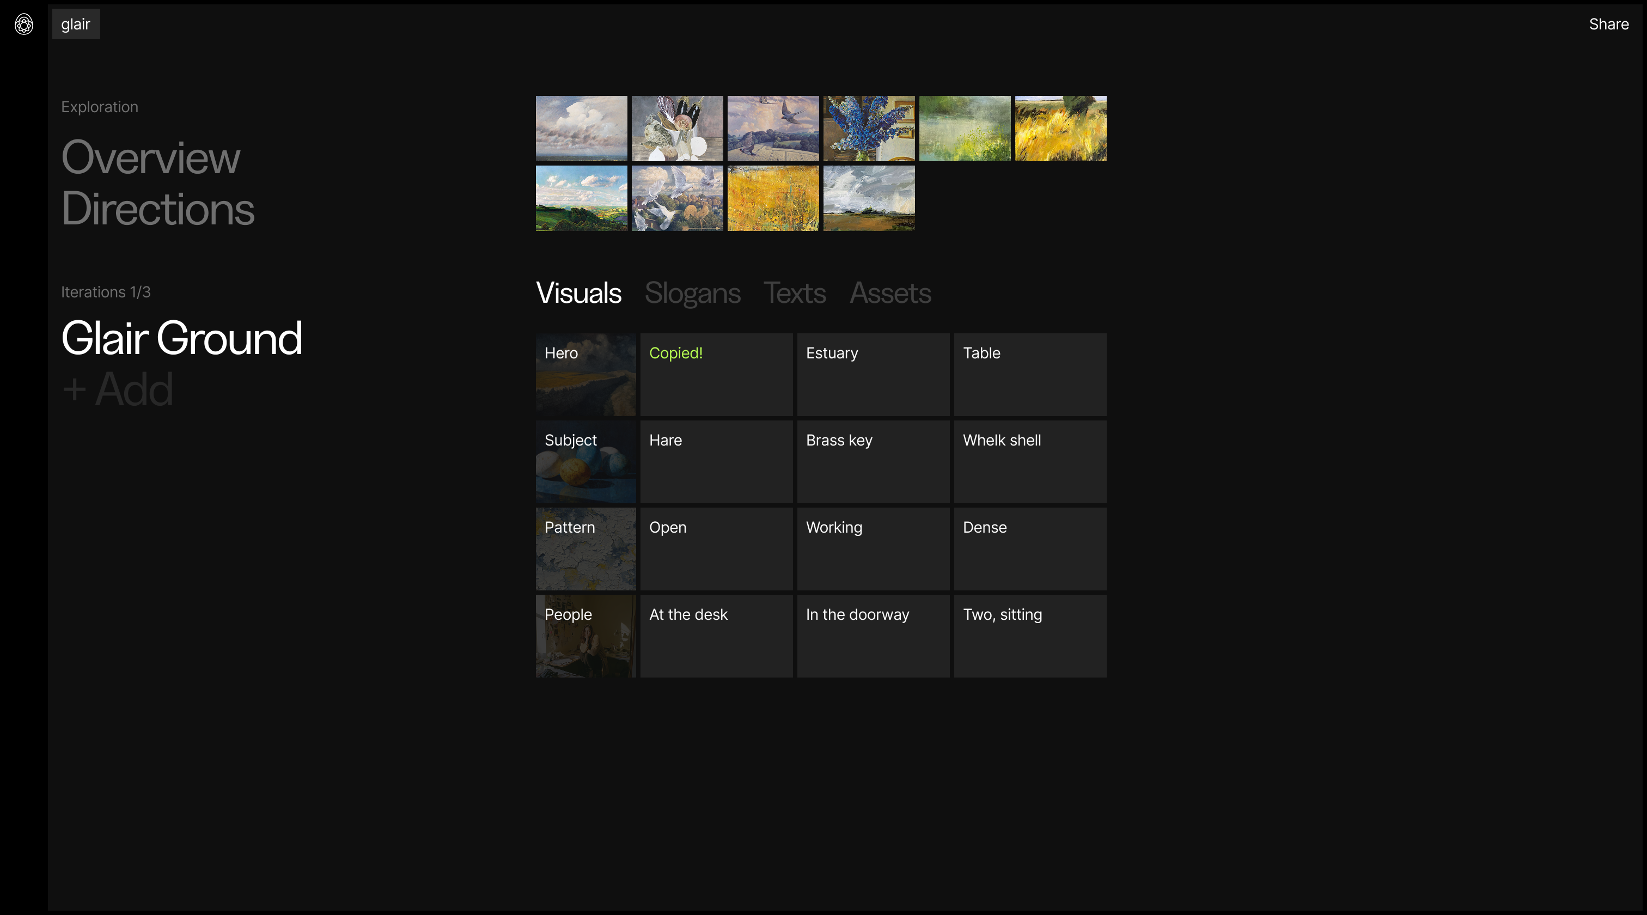Copy the Open pattern card
Image resolution: width=1647 pixels, height=915 pixels.
(x=717, y=548)
